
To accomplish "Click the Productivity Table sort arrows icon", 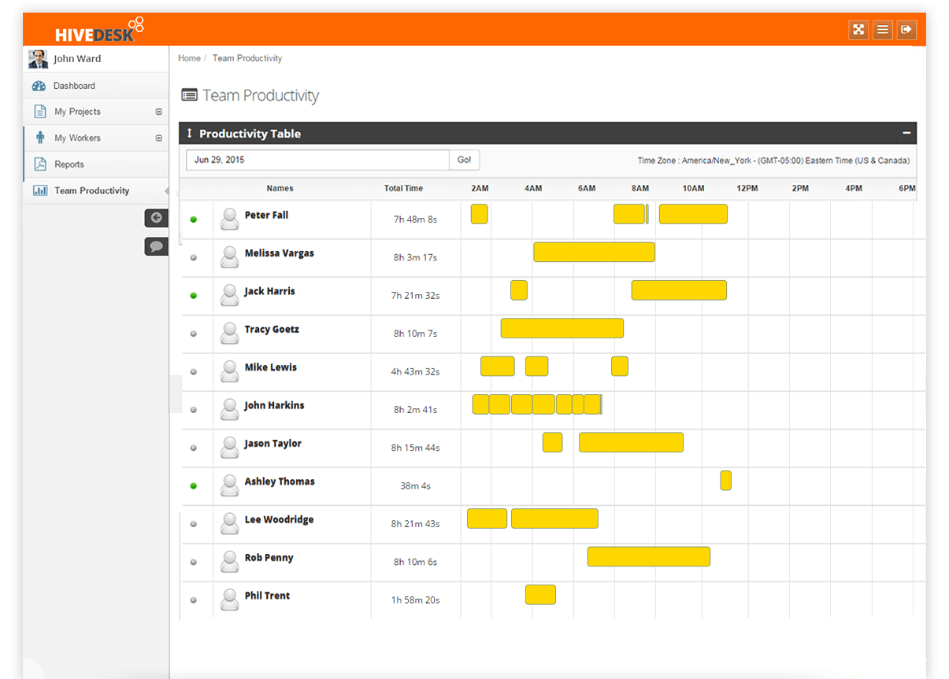I will tap(189, 134).
